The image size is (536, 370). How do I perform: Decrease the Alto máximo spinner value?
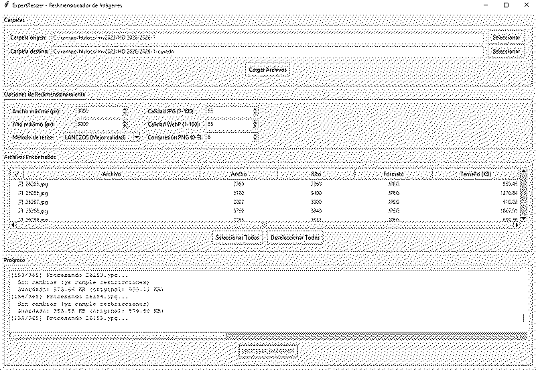pos(125,127)
